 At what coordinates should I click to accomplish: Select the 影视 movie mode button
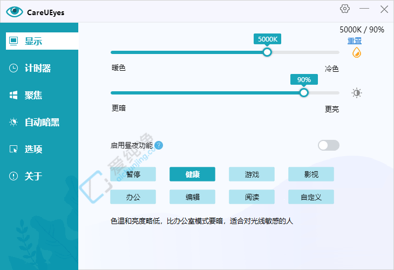pos(311,174)
